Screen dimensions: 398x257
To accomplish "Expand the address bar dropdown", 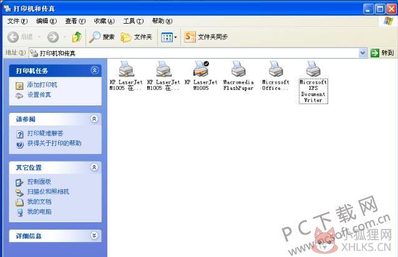I will pos(362,53).
